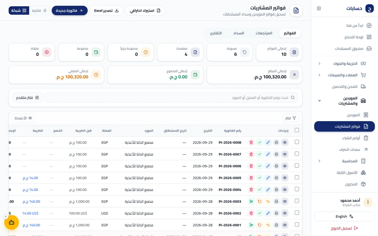Approve invoice PI-2026-0005 with checkmark icon
This screenshot has height=236, width=378.
click(x=260, y=178)
